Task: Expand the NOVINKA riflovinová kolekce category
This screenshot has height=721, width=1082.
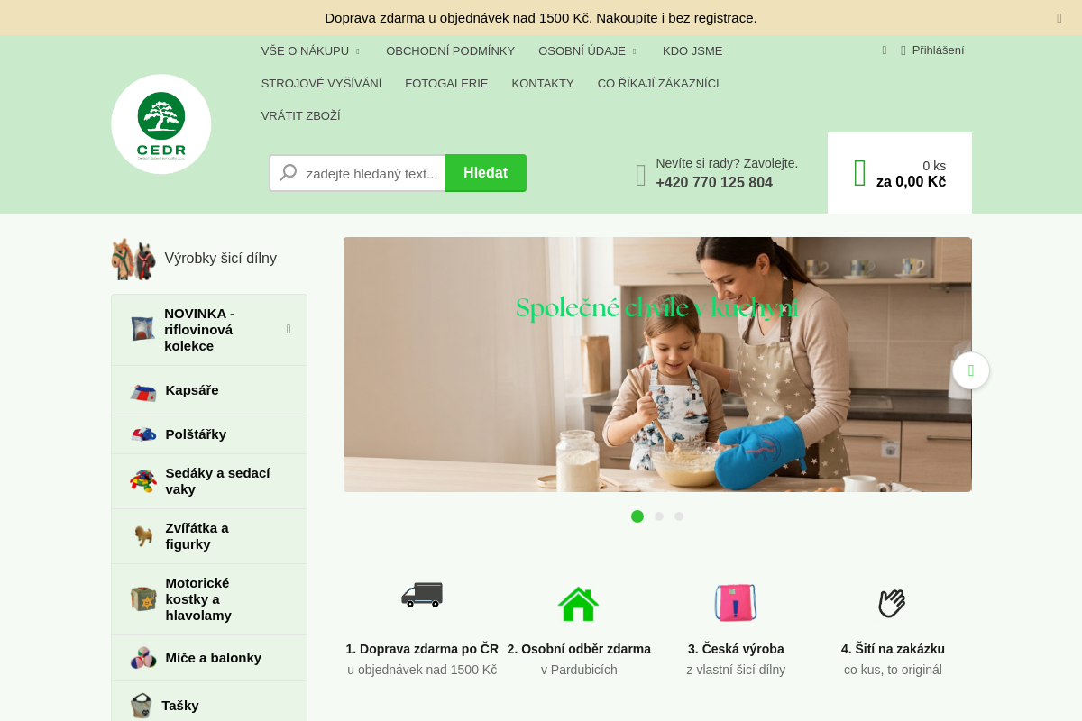Action: pos(289,329)
